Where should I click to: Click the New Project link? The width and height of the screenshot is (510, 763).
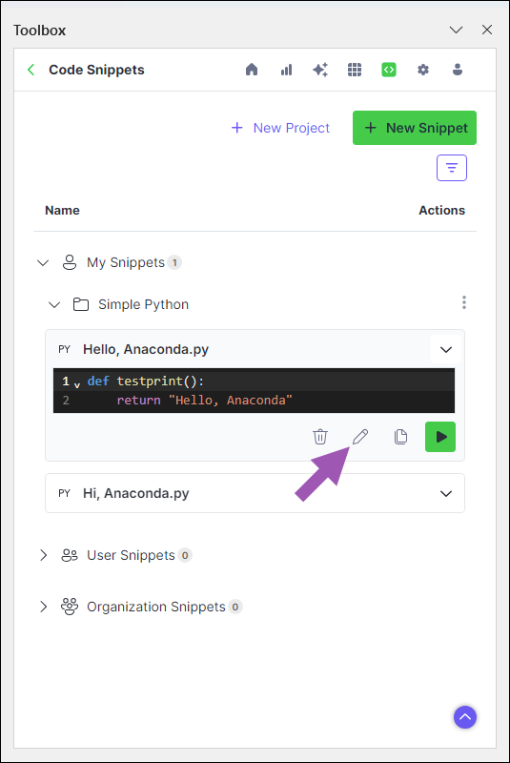pyautogui.click(x=280, y=128)
